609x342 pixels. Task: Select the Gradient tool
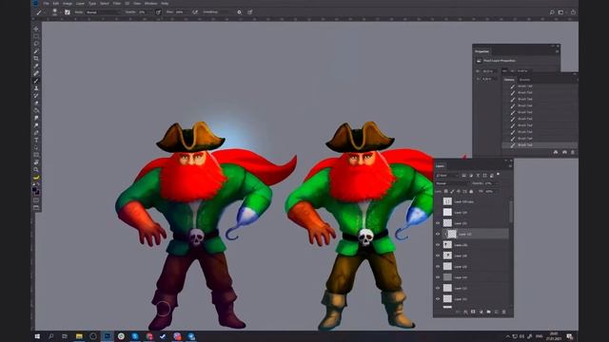coord(36,110)
